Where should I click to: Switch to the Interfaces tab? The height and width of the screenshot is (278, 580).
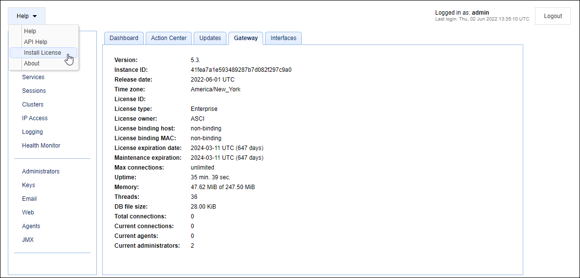pos(283,38)
